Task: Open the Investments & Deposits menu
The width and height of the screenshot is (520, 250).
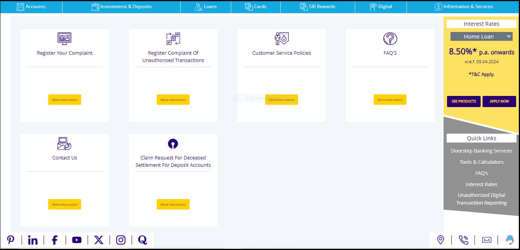Action: [x=121, y=7]
